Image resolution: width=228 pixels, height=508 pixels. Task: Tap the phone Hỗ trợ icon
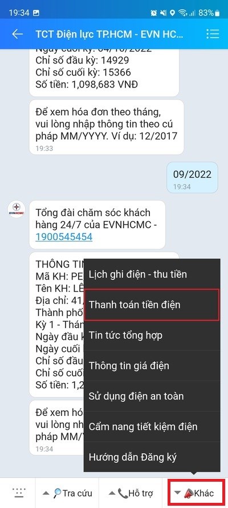pyautogui.click(x=123, y=493)
